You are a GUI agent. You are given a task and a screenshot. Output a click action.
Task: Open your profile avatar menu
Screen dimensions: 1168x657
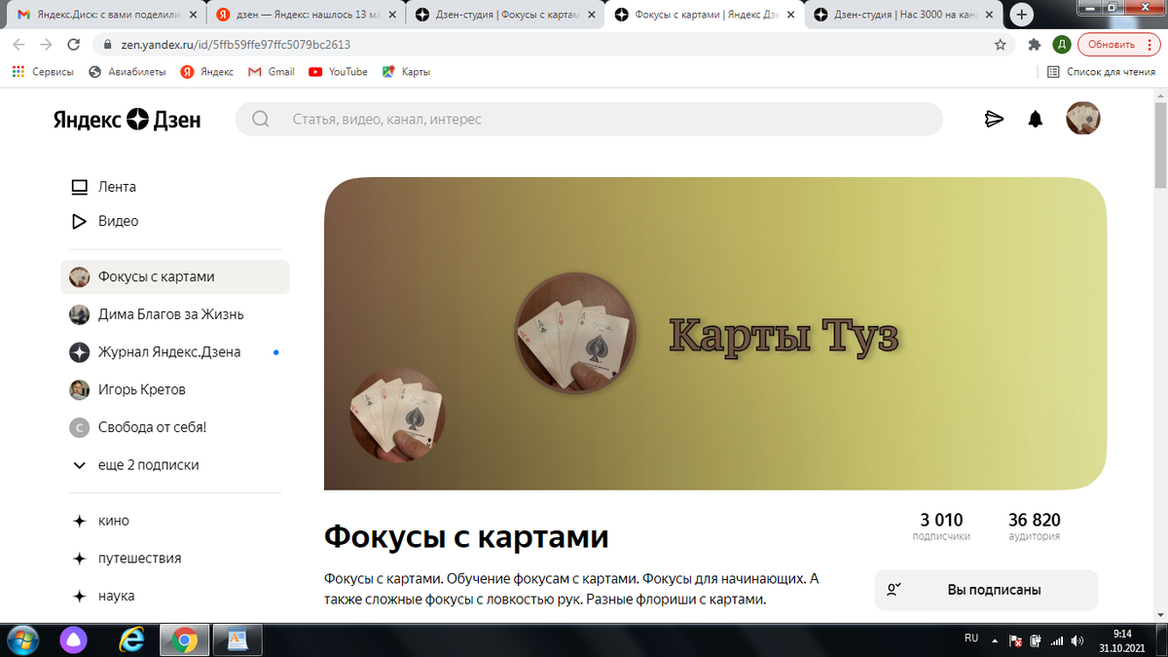1082,118
